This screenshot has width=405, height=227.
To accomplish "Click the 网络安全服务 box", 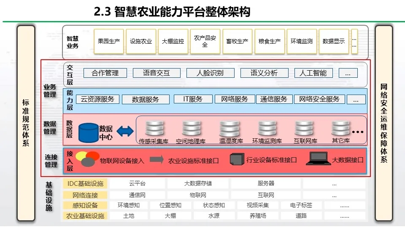I will (319, 99).
